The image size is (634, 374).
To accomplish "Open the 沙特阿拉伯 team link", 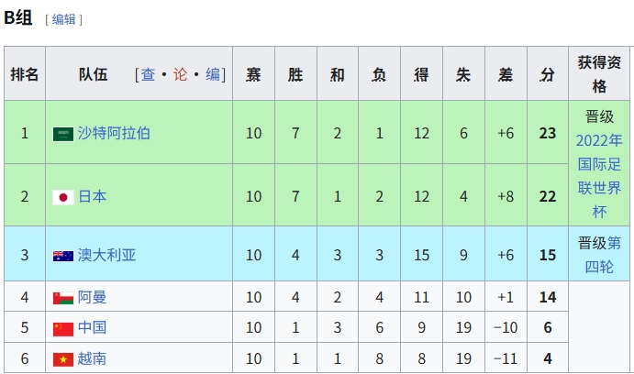I will pos(114,133).
